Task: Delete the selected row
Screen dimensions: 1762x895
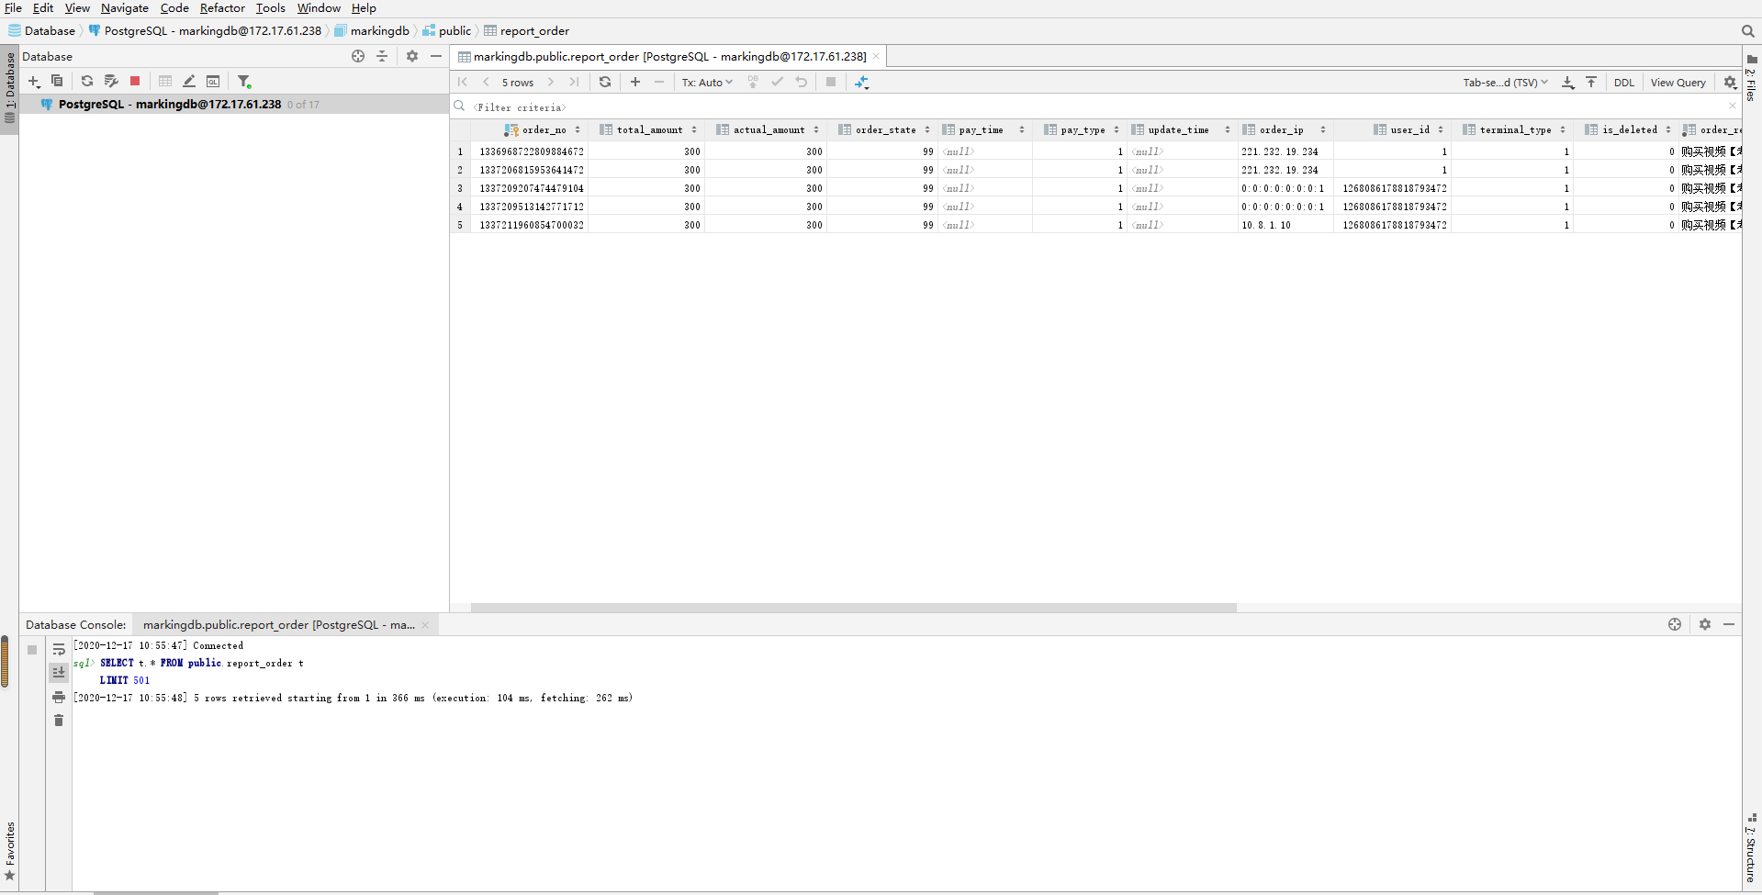Action: (659, 82)
